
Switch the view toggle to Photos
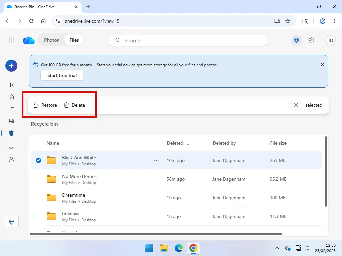click(51, 40)
